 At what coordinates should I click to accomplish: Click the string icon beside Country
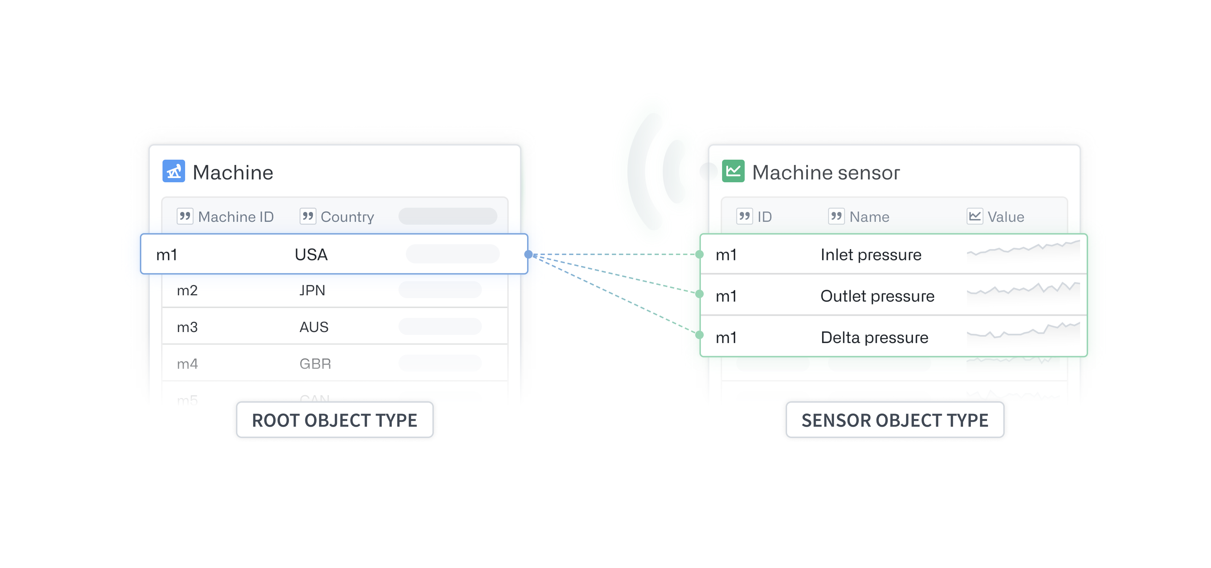pos(307,216)
